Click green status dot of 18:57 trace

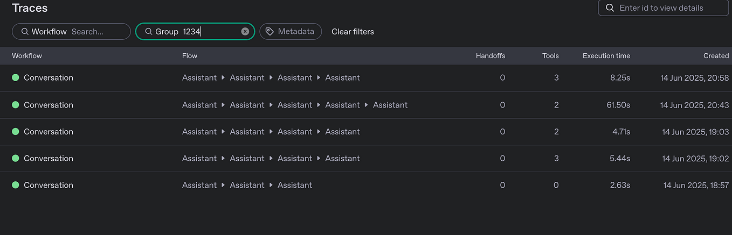(x=15, y=185)
